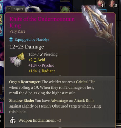This screenshot has height=128, width=121.
Task: Select the inventory item with count 12
Action: point(113,4)
